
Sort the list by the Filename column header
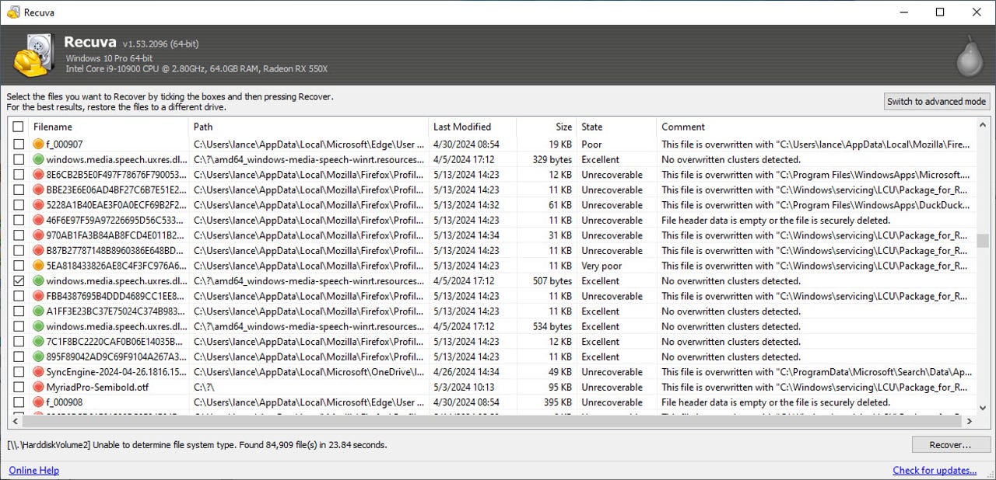point(108,127)
